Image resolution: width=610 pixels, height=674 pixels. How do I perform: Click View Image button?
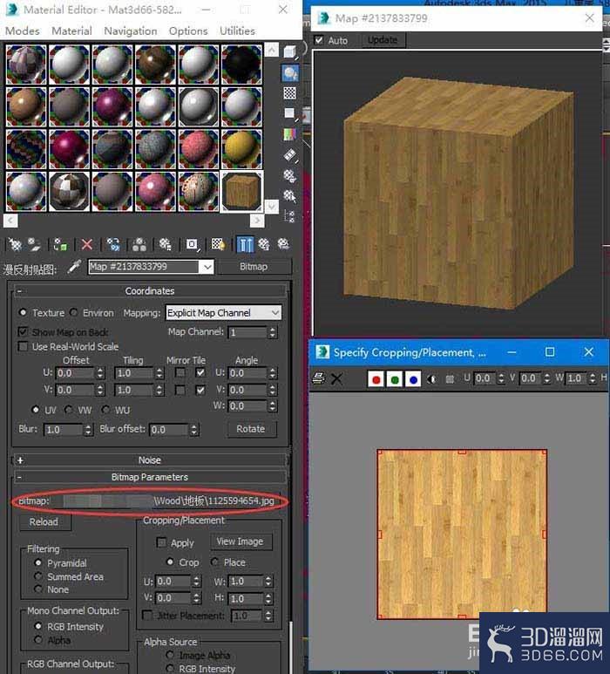pyautogui.click(x=241, y=541)
